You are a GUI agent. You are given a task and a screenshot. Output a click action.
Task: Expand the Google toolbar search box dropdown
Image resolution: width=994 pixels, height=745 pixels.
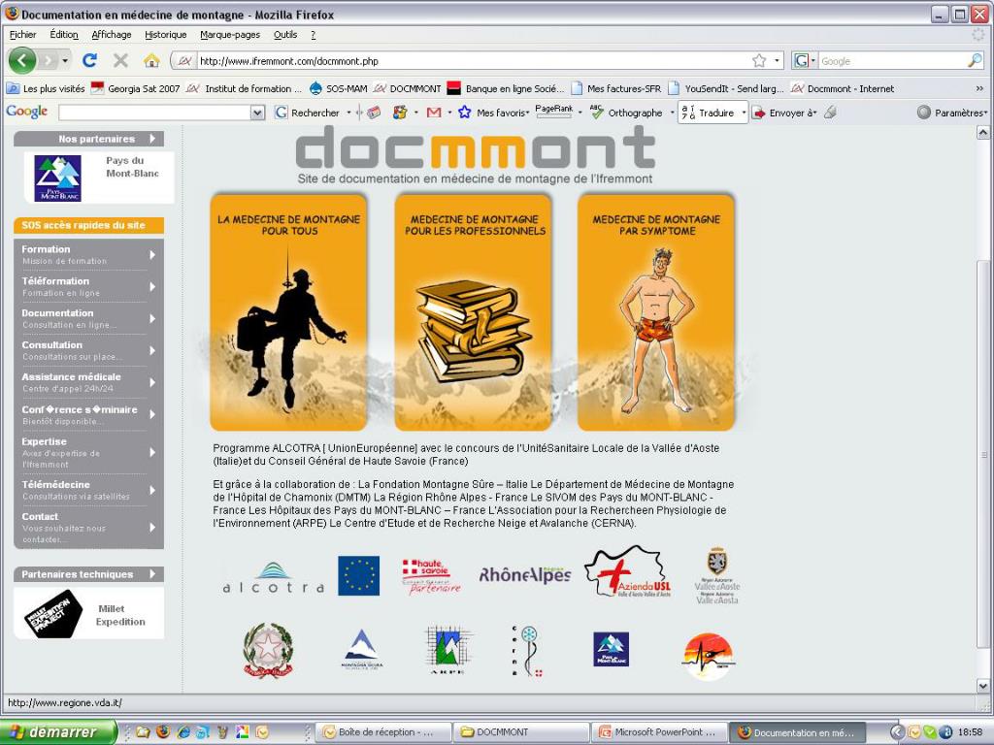point(257,113)
